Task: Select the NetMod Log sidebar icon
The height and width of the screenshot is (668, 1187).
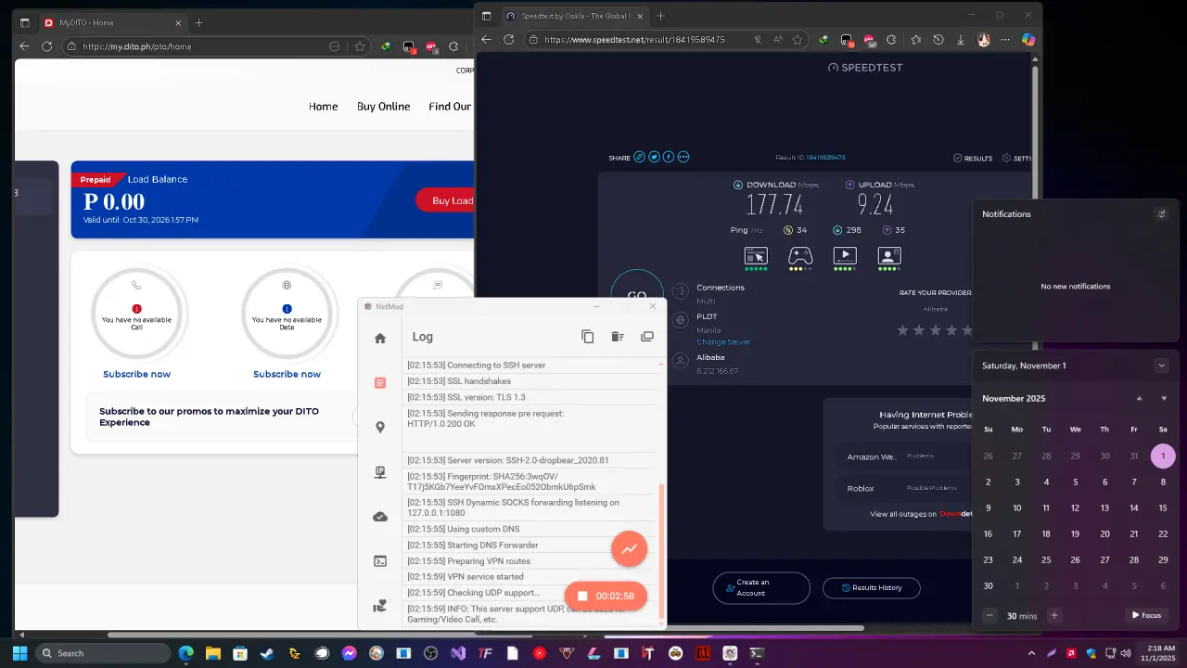Action: pos(380,383)
